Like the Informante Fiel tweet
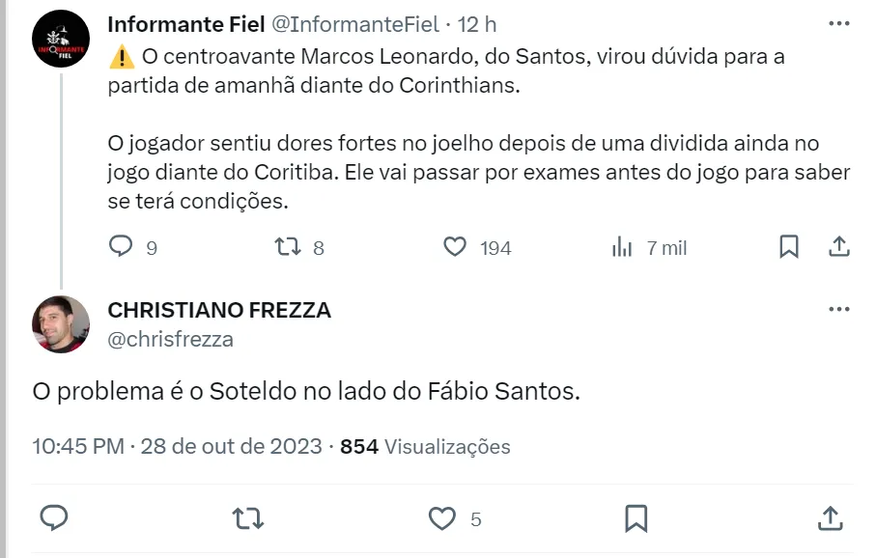876x558 pixels. [x=455, y=247]
